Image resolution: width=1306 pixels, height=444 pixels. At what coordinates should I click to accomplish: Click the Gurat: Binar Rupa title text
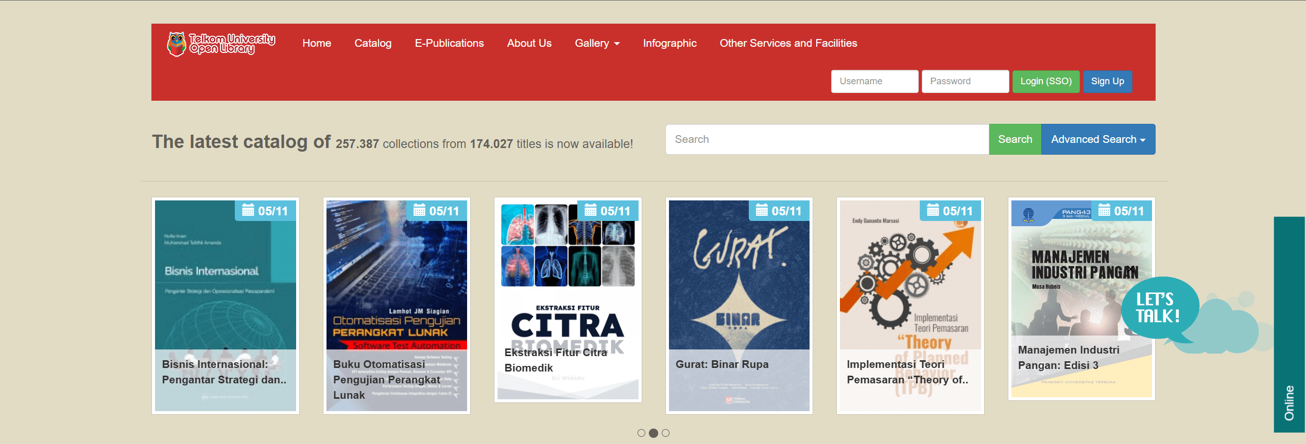pos(721,364)
